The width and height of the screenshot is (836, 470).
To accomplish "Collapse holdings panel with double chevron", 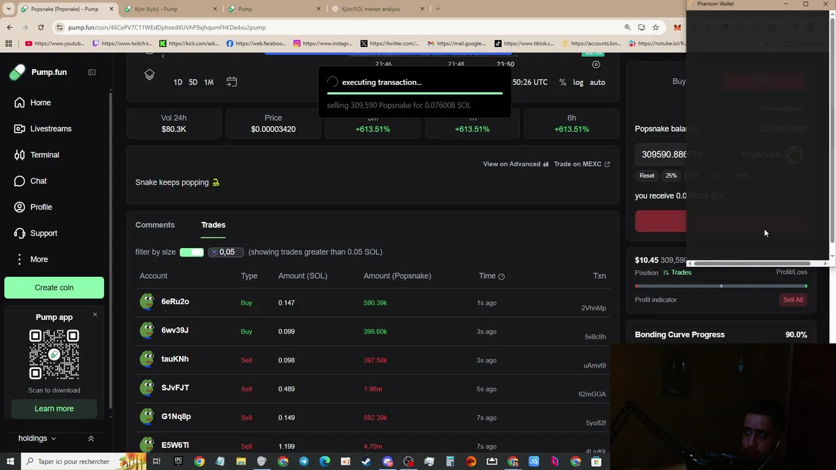I will pyautogui.click(x=91, y=439).
